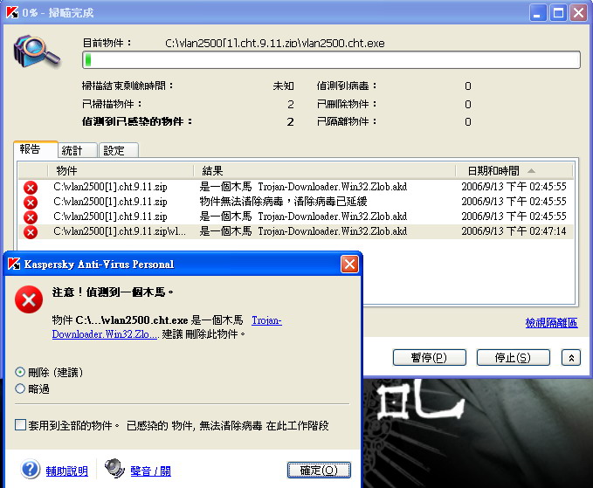
Task: Open the 統計 tab
Action: (x=77, y=150)
